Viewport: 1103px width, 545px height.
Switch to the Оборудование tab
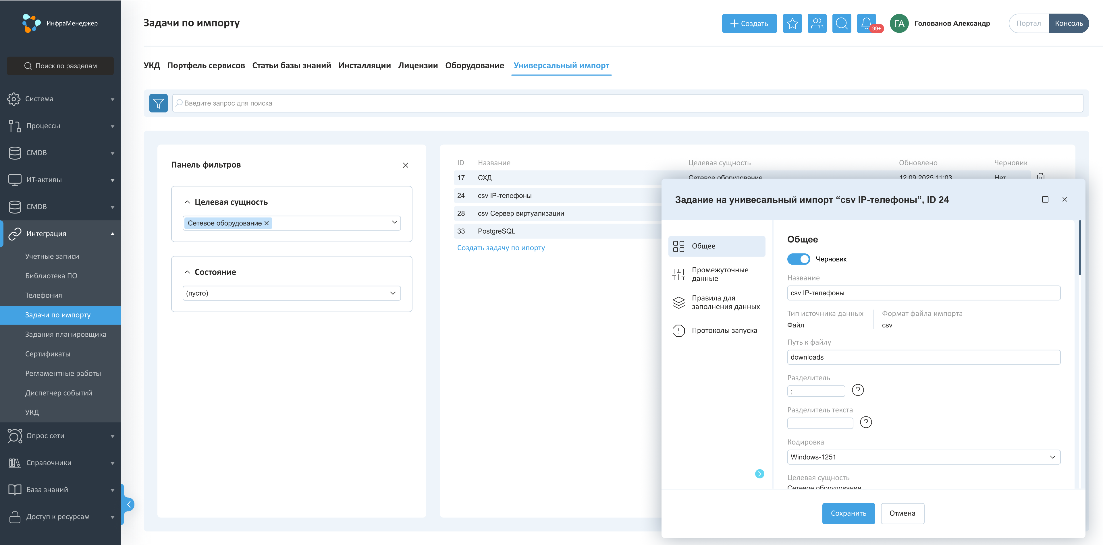click(475, 65)
